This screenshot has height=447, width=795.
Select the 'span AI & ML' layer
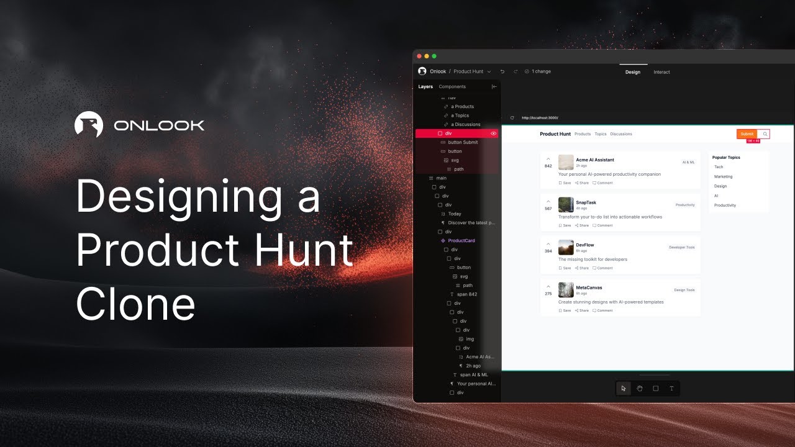pyautogui.click(x=474, y=375)
